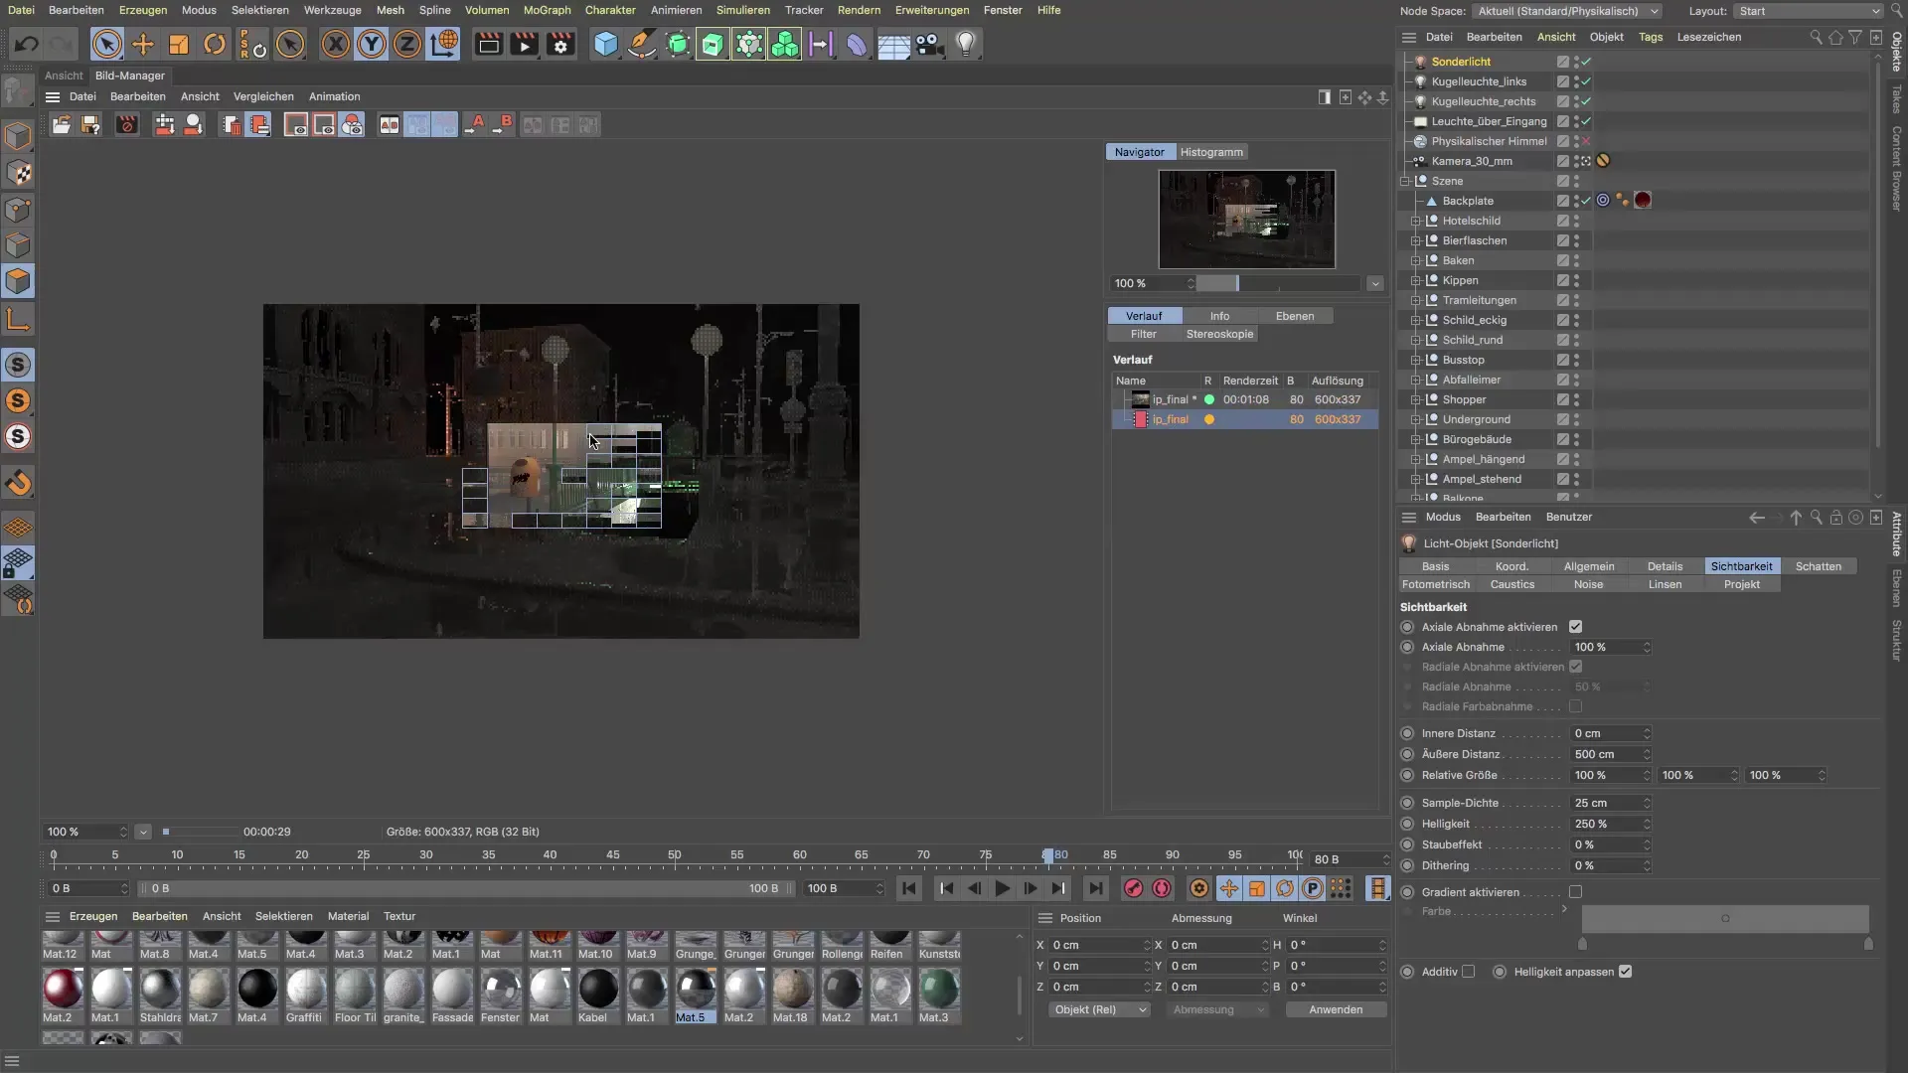Select the Kabel material sphere
1908x1073 pixels.
coord(597,990)
